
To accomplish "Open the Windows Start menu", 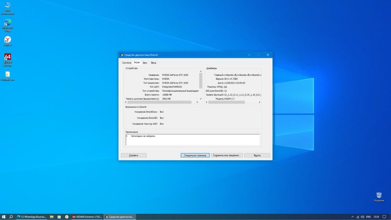I will (x=4, y=217).
